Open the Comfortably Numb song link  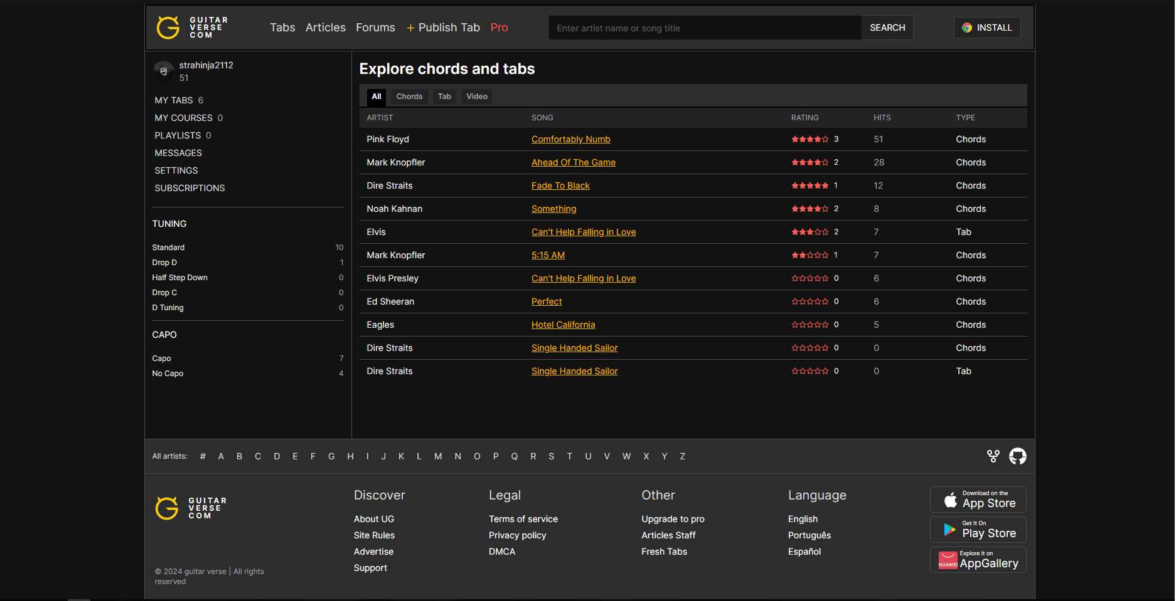point(570,139)
